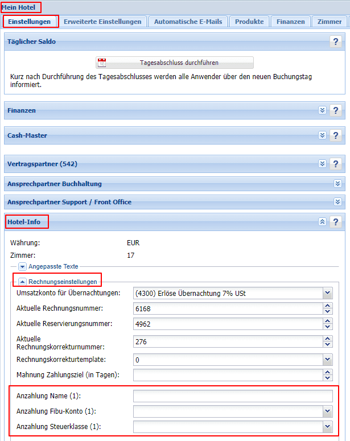Screen dimensions: 350x441
Task: Open help for Cash-Master panel
Action: tap(336, 135)
